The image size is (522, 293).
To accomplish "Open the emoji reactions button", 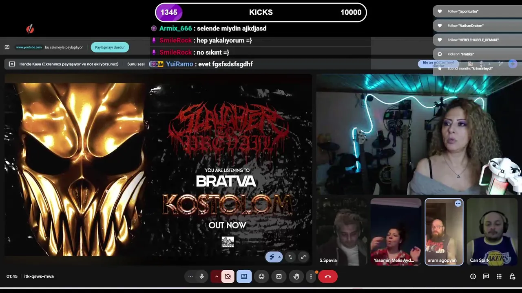I will [261, 276].
